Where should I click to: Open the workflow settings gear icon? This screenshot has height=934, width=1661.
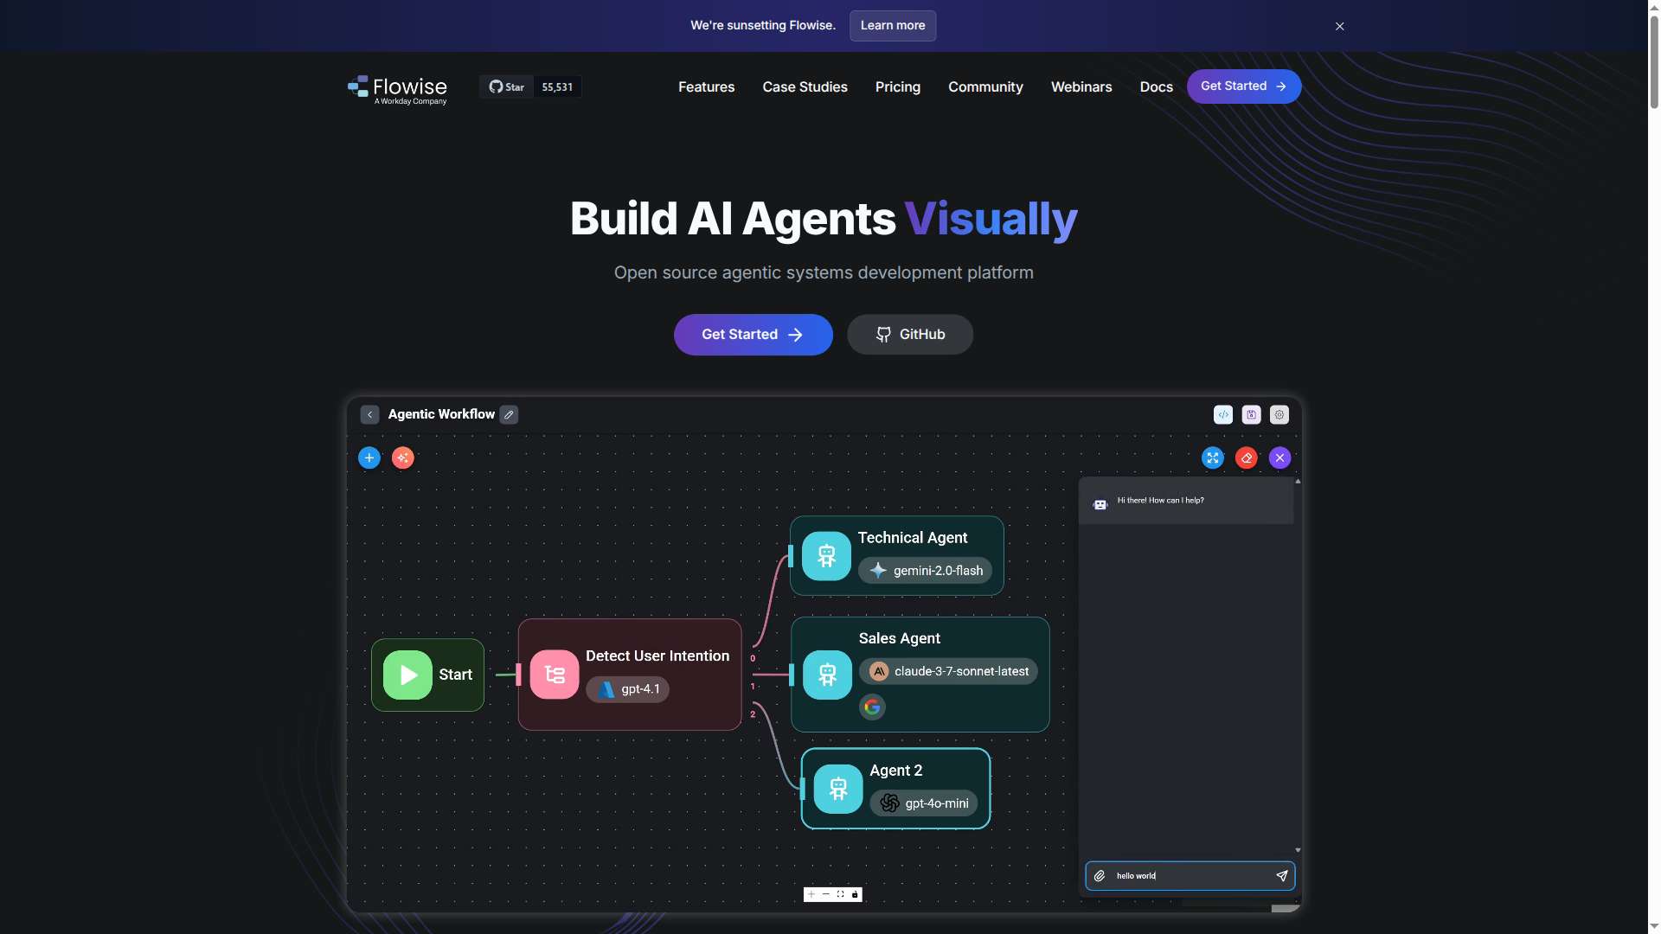coord(1279,414)
